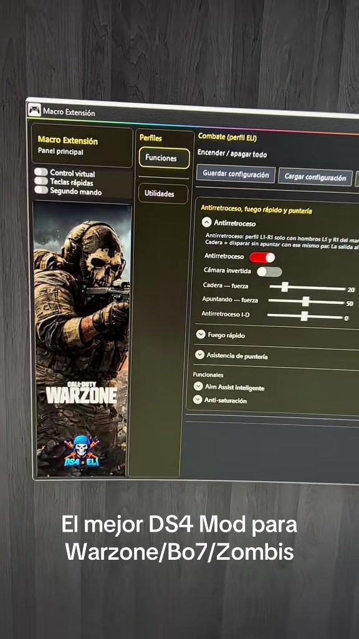Viewport: 359px width, 639px height.
Task: Expand the Asistencia de puntería section
Action: [x=199, y=354]
